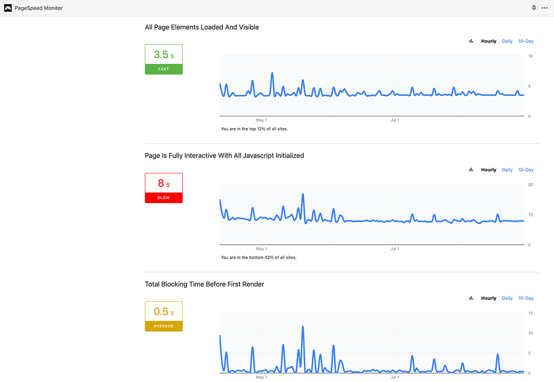Viewport: 554px width, 382px height.
Task: Click the 'All Page Elements Loaded And Visible' heading
Action: [x=202, y=27]
